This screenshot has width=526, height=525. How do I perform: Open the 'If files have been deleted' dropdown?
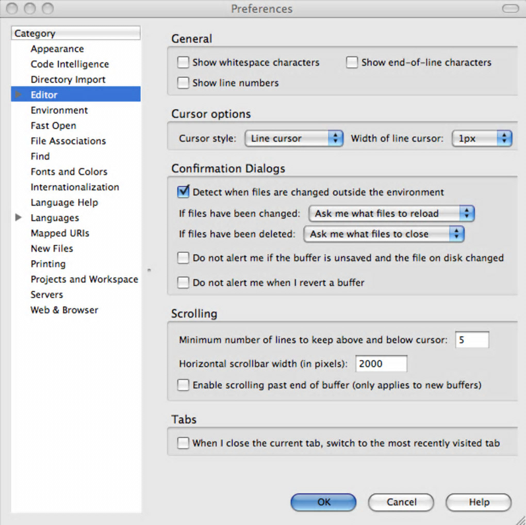click(384, 234)
